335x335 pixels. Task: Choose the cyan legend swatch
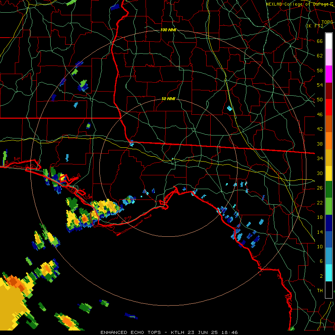coord(329,273)
